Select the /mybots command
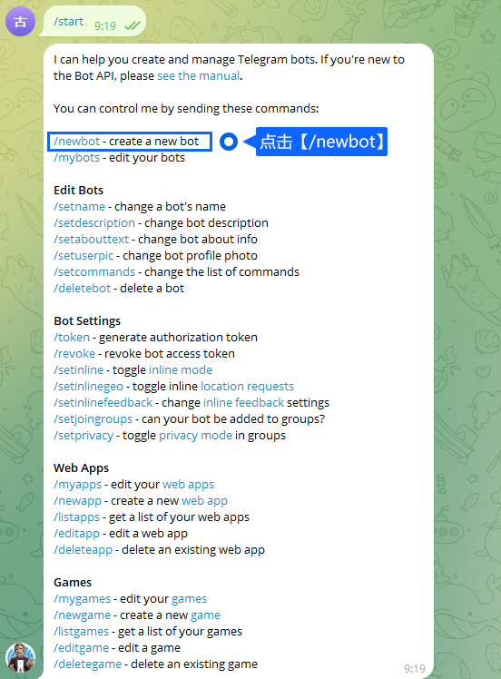 pos(76,158)
